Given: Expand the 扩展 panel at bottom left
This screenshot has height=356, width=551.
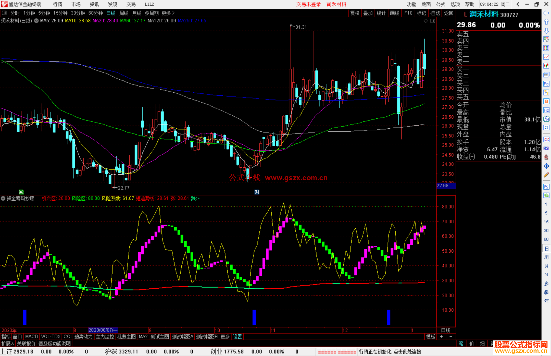Looking at the screenshot, I should [7, 343].
